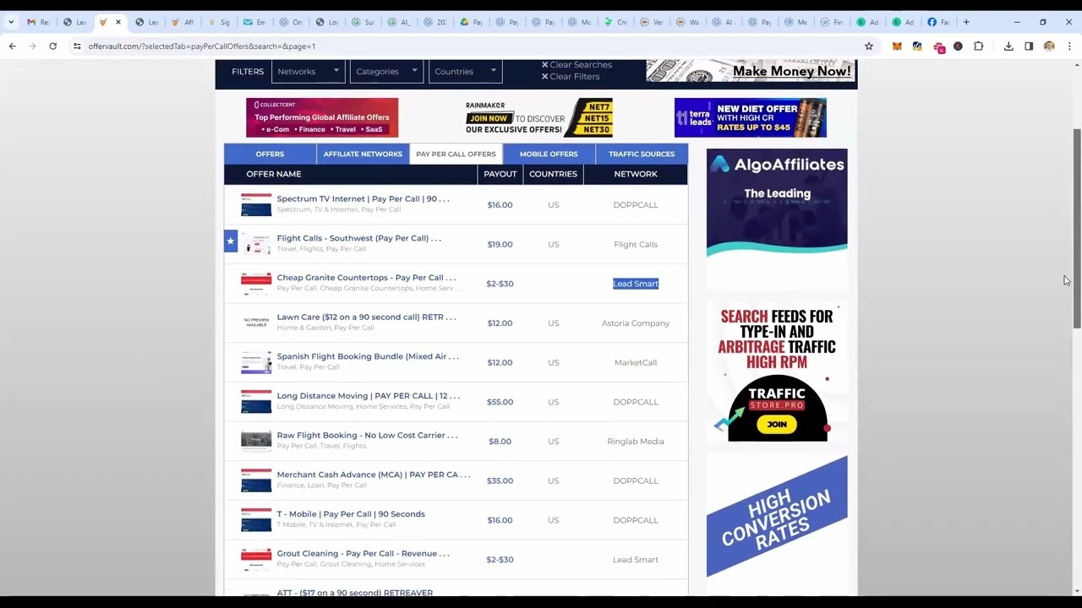The image size is (1082, 608).
Task: Click the browser forward arrow
Action: (32, 46)
